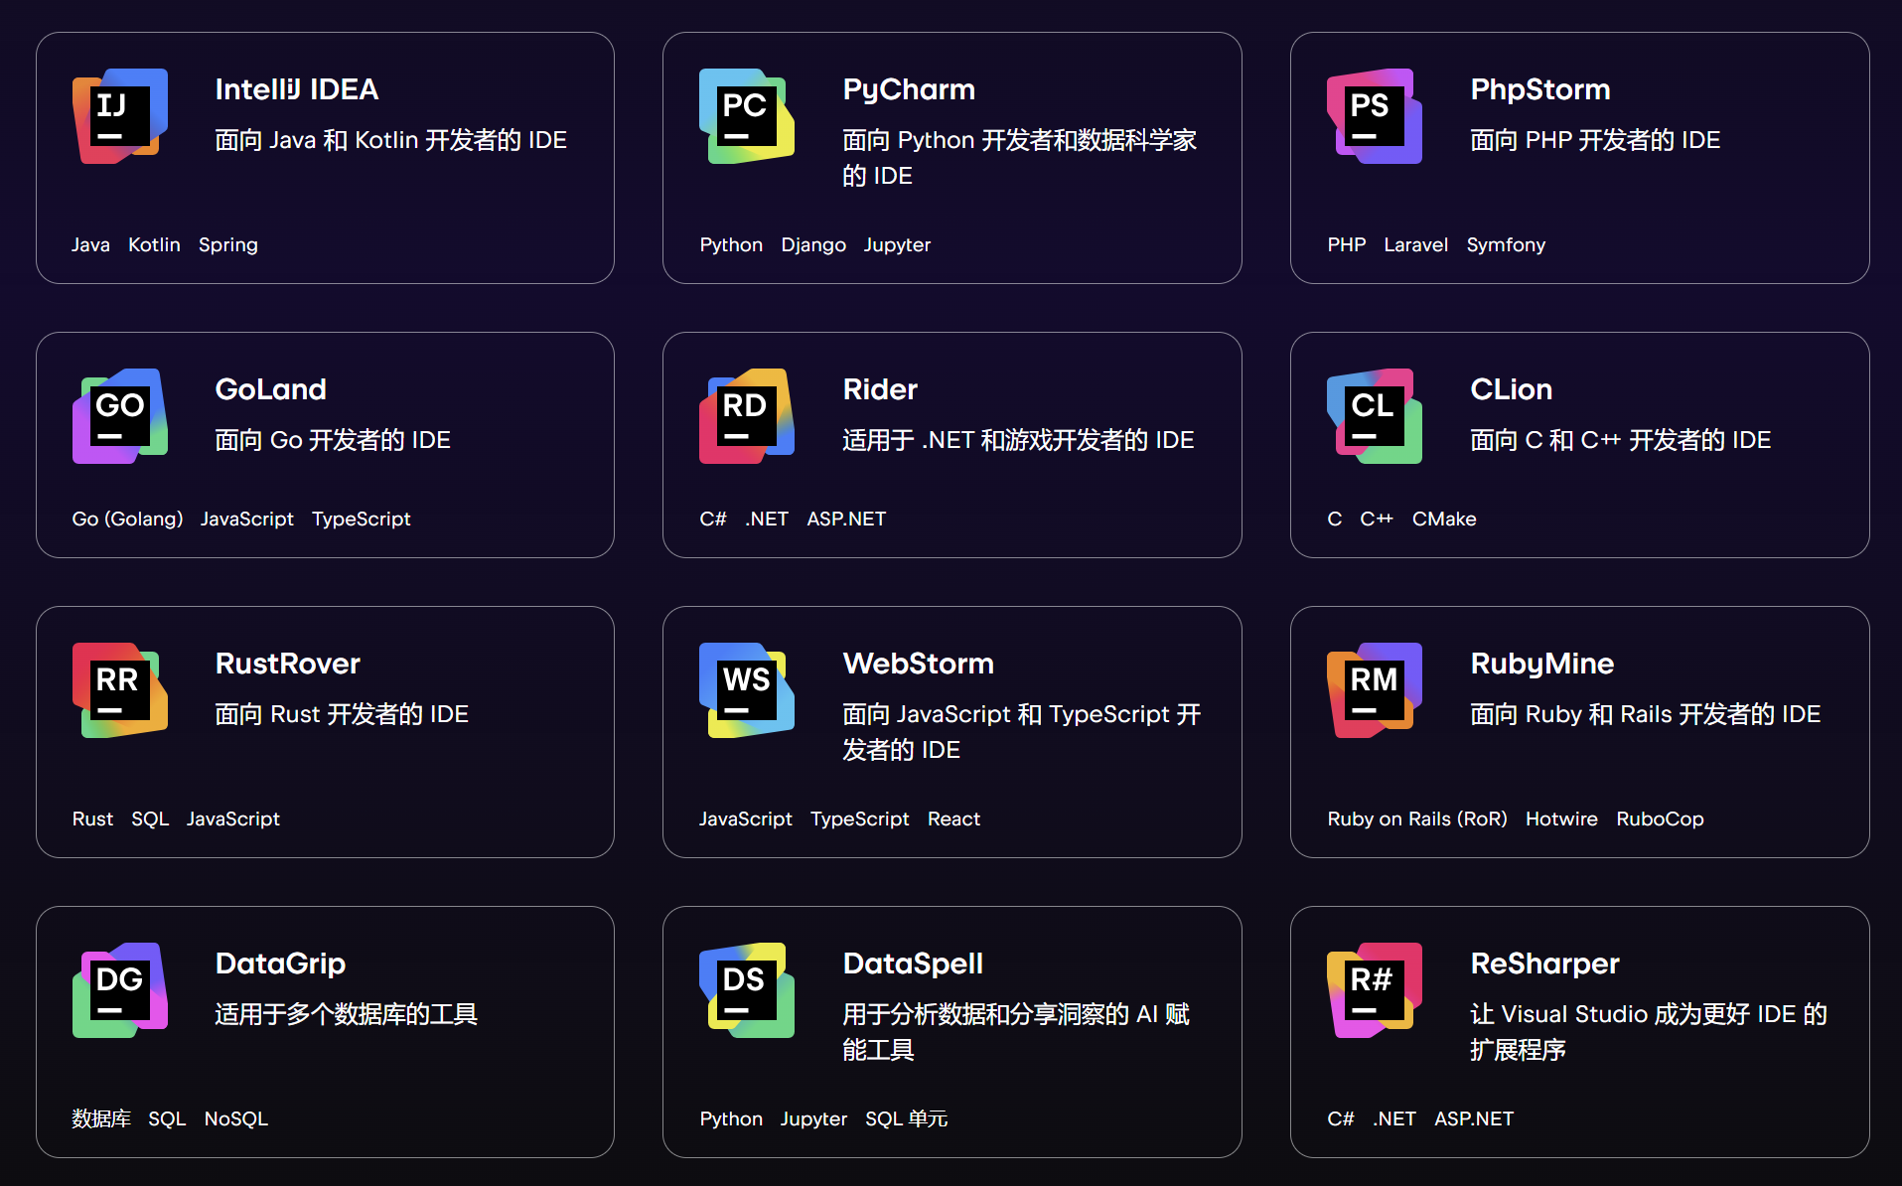Click the PyCharm PC logo icon

tap(747, 116)
